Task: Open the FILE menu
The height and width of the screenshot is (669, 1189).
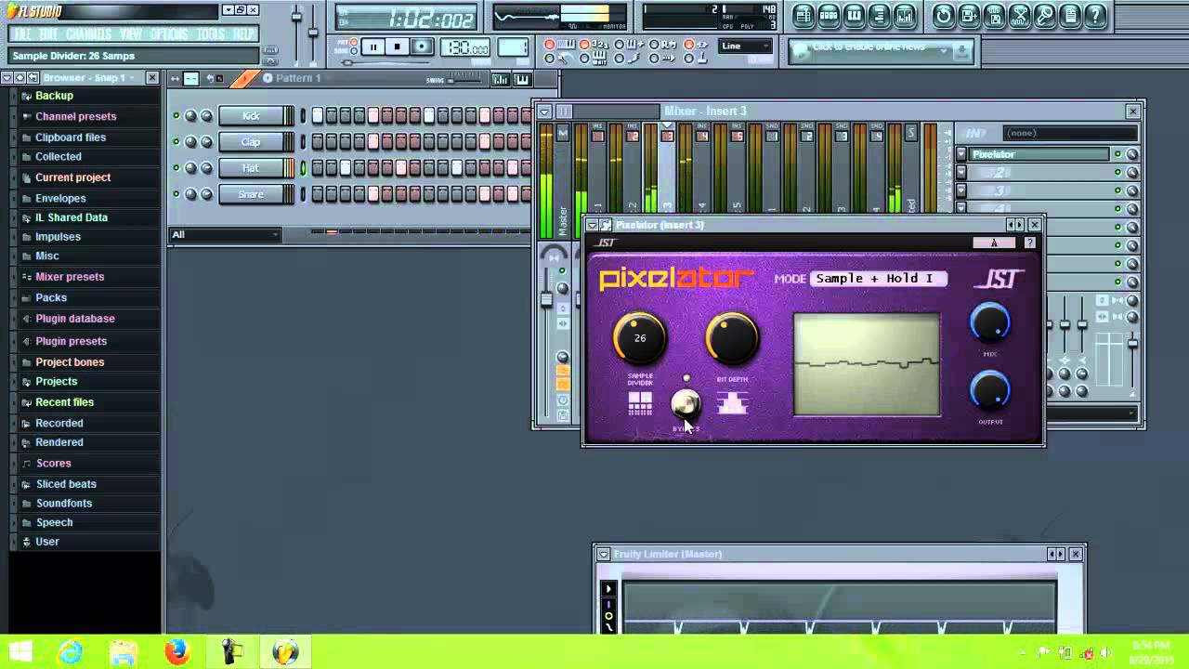Action: click(x=22, y=34)
